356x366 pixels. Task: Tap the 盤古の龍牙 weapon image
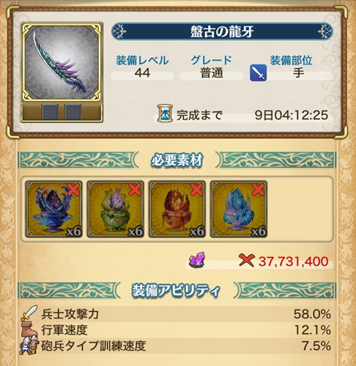tap(62, 62)
